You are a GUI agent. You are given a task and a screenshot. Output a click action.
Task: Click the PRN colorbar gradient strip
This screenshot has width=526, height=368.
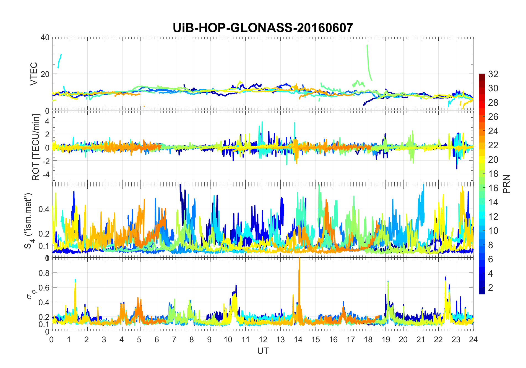[x=482, y=184]
